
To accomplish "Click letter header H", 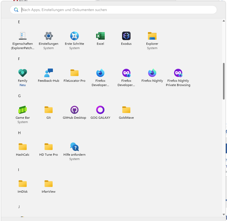I will (19, 133).
